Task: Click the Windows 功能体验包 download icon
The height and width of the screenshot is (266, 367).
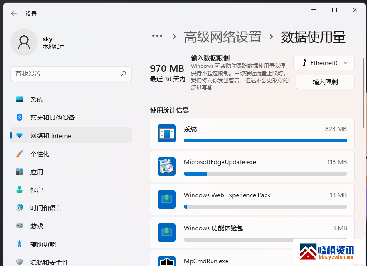Action: pyautogui.click(x=167, y=233)
